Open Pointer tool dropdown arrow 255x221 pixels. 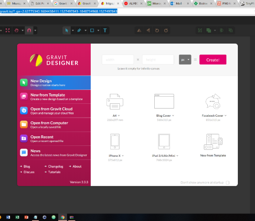coord(73,31)
